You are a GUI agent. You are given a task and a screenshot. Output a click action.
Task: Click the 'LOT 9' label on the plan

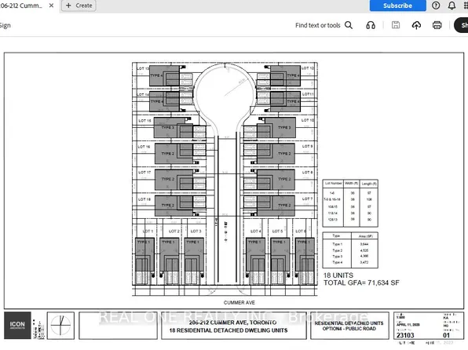point(308,146)
